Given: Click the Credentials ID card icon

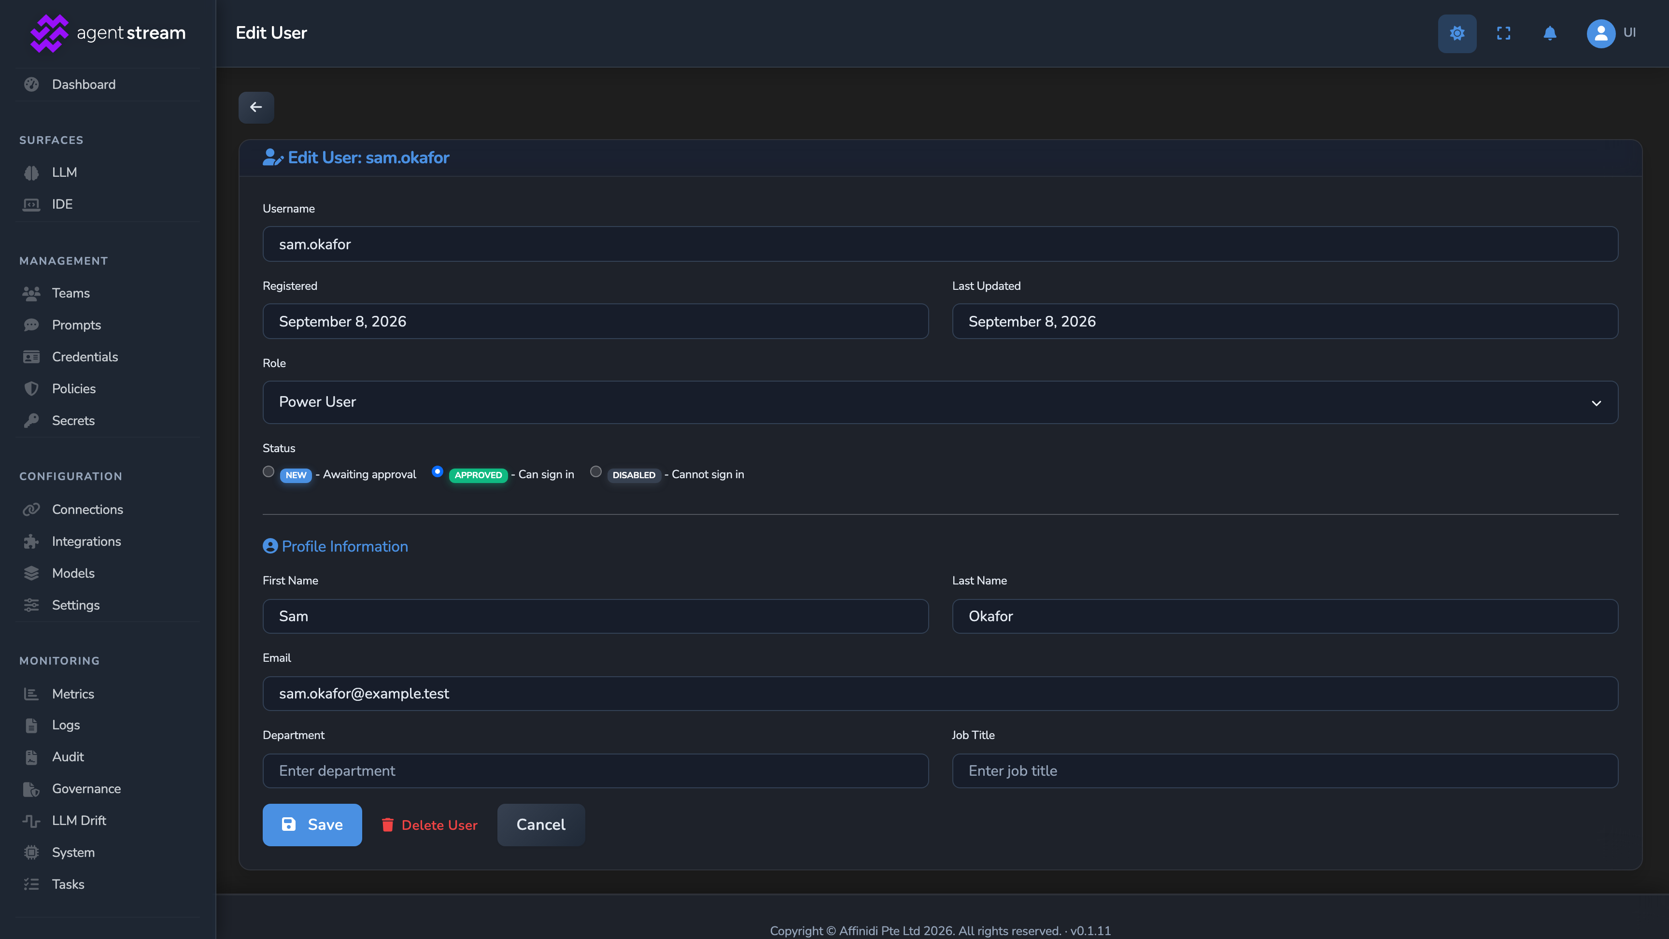Looking at the screenshot, I should [31, 356].
